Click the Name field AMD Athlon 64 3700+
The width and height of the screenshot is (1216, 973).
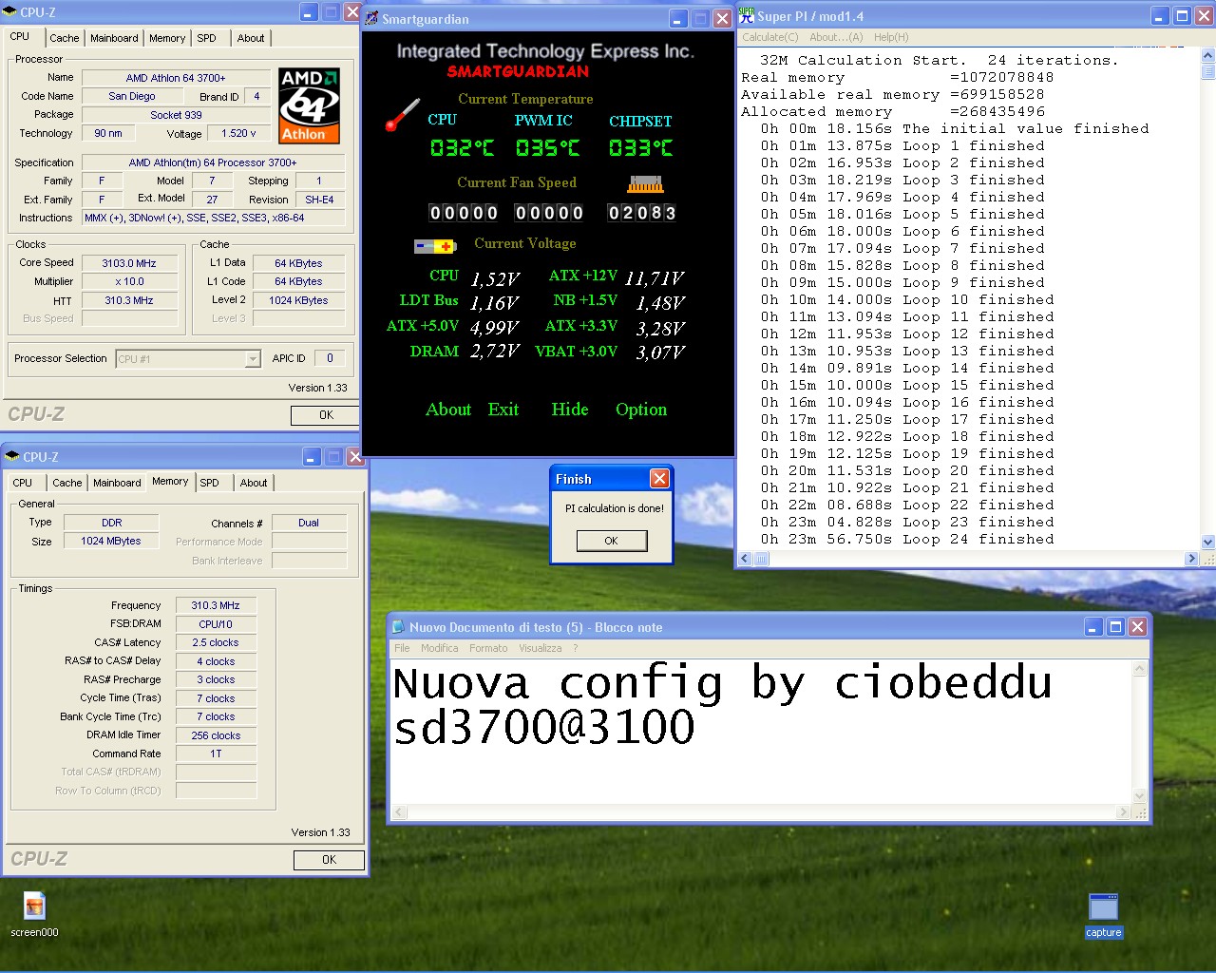(x=176, y=78)
